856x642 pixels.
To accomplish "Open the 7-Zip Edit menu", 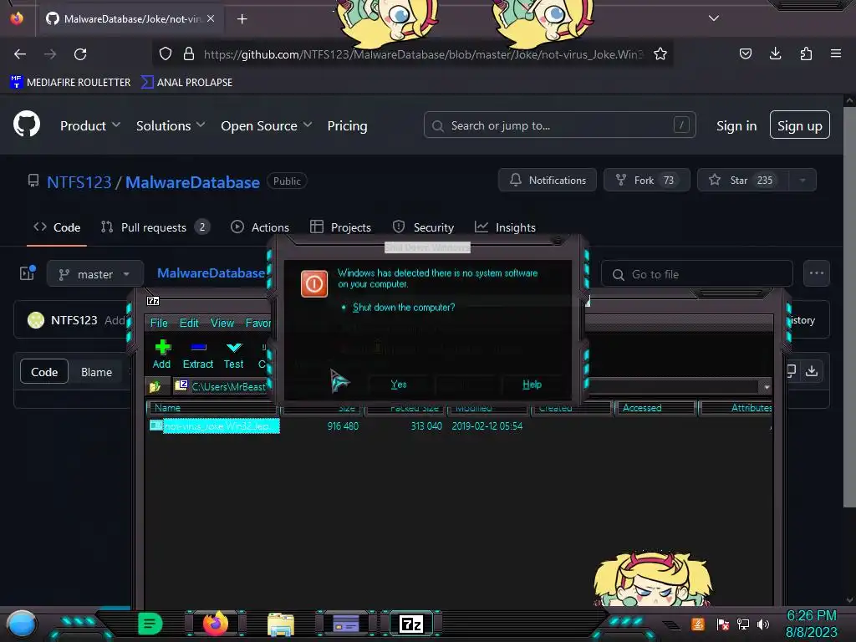I will [189, 324].
